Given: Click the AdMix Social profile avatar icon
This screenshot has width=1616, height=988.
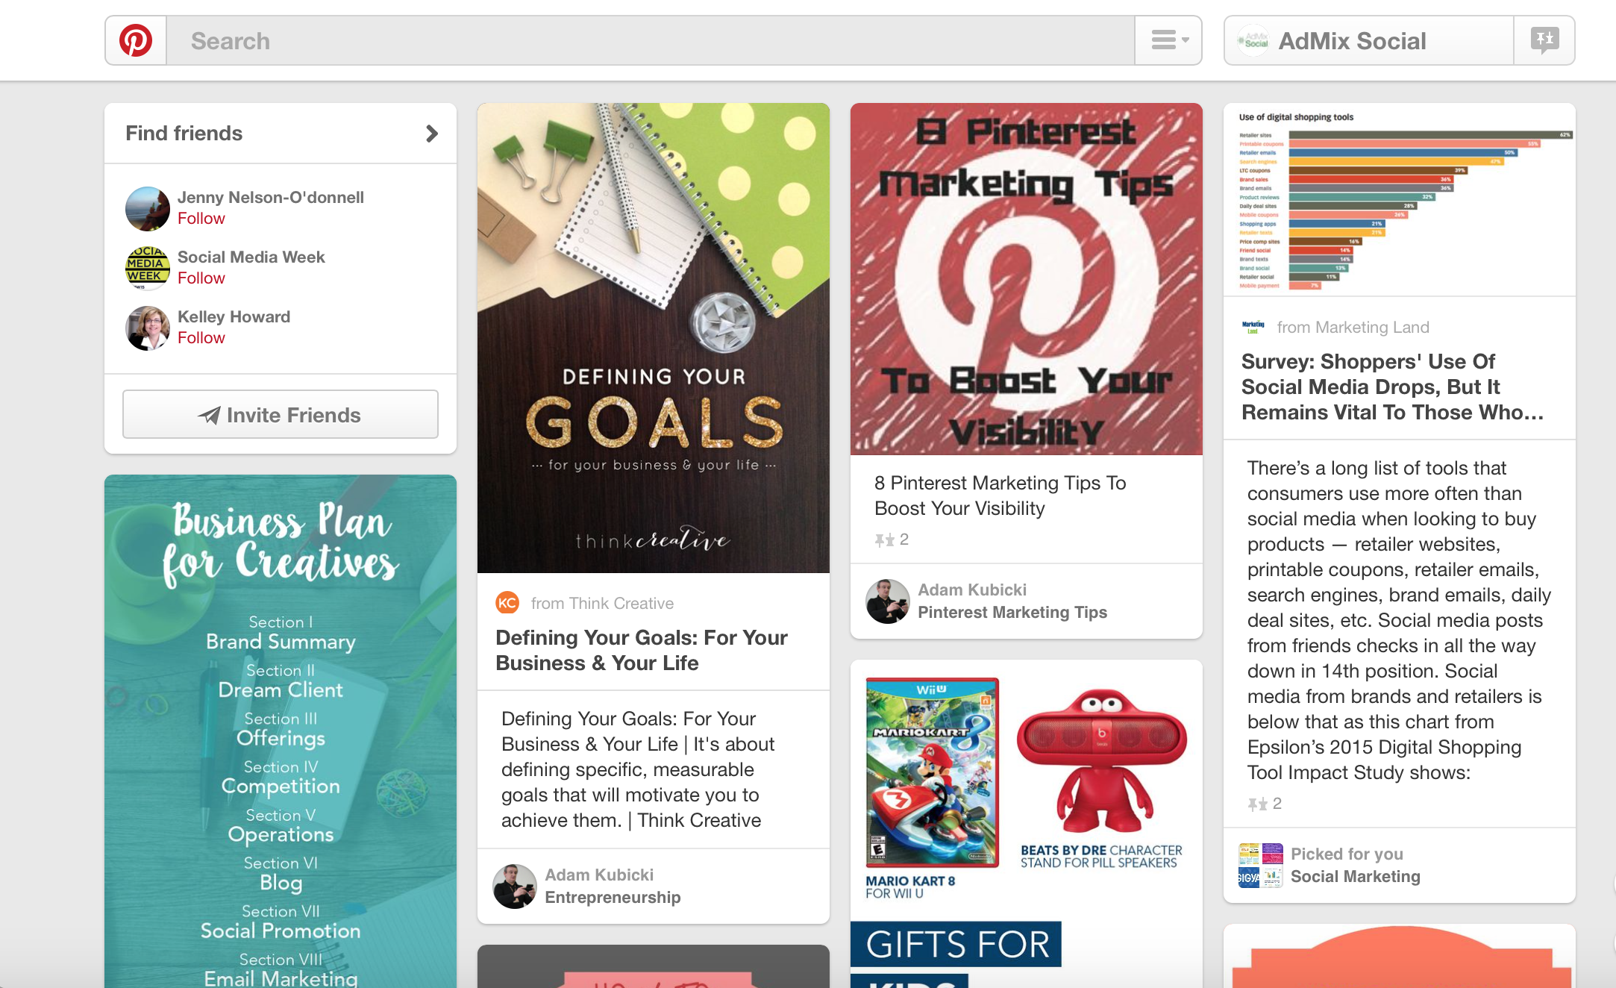Looking at the screenshot, I should (1253, 40).
